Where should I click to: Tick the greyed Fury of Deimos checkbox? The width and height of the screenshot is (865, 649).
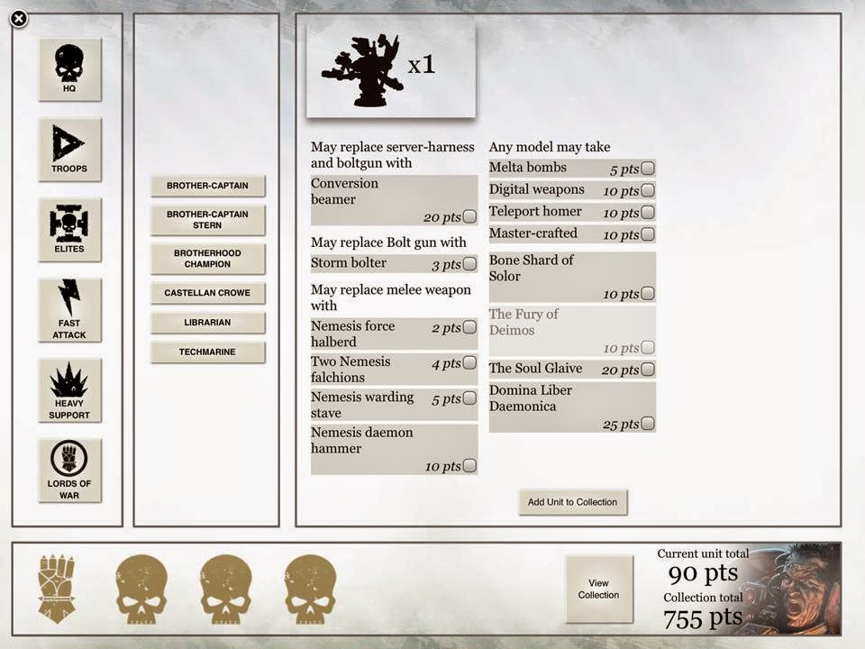point(648,347)
